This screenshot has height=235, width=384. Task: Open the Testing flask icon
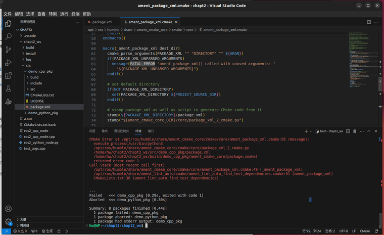click(8, 88)
